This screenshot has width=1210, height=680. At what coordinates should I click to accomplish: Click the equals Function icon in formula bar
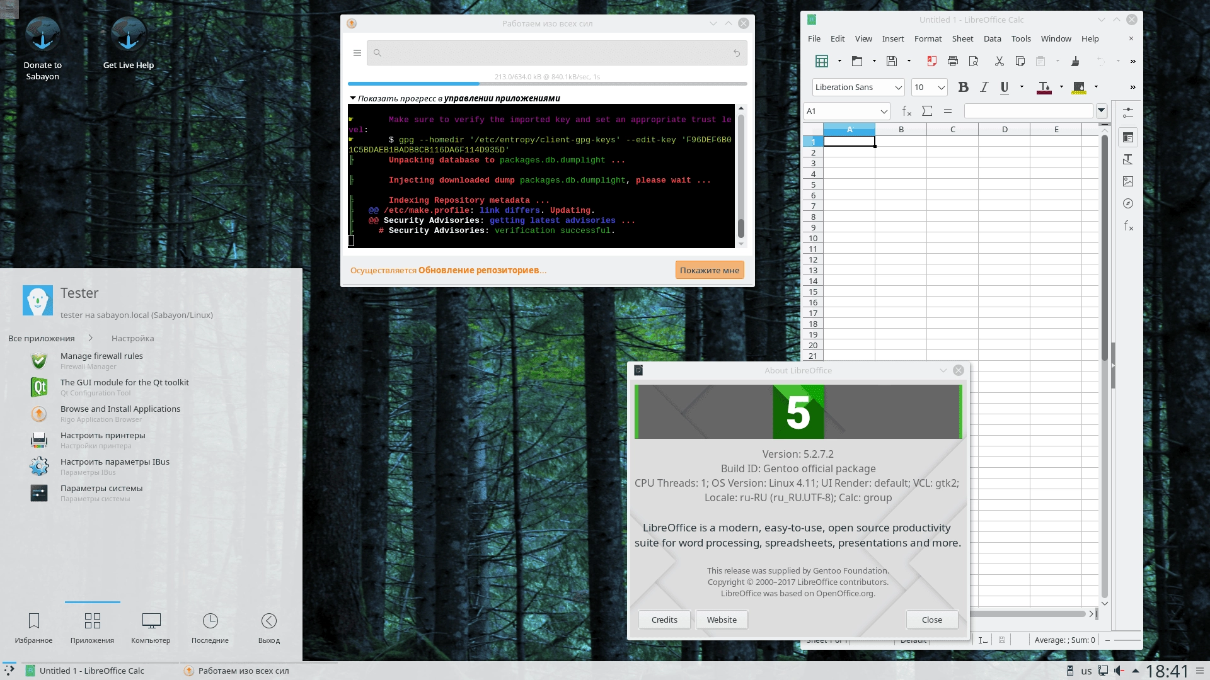[947, 111]
